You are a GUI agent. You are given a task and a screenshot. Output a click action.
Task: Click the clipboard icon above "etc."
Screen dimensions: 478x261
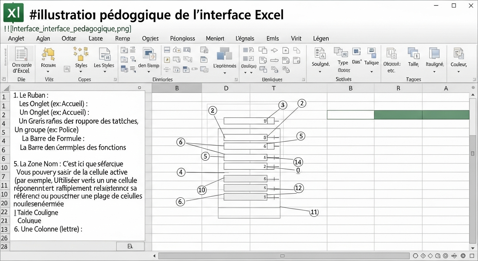(392, 54)
